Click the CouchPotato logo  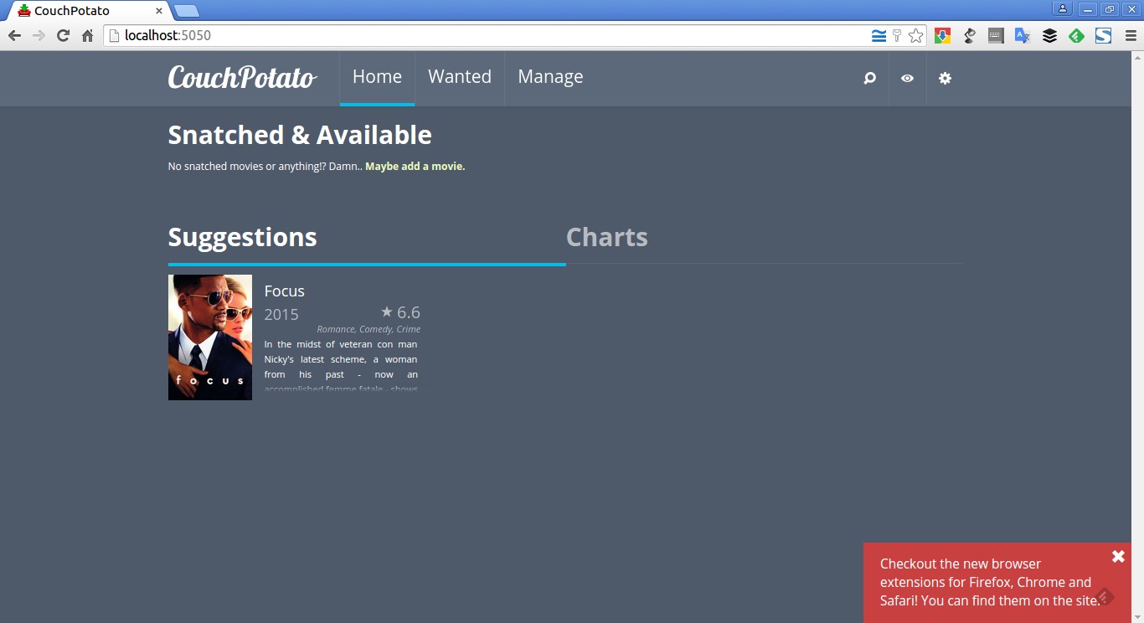242,78
